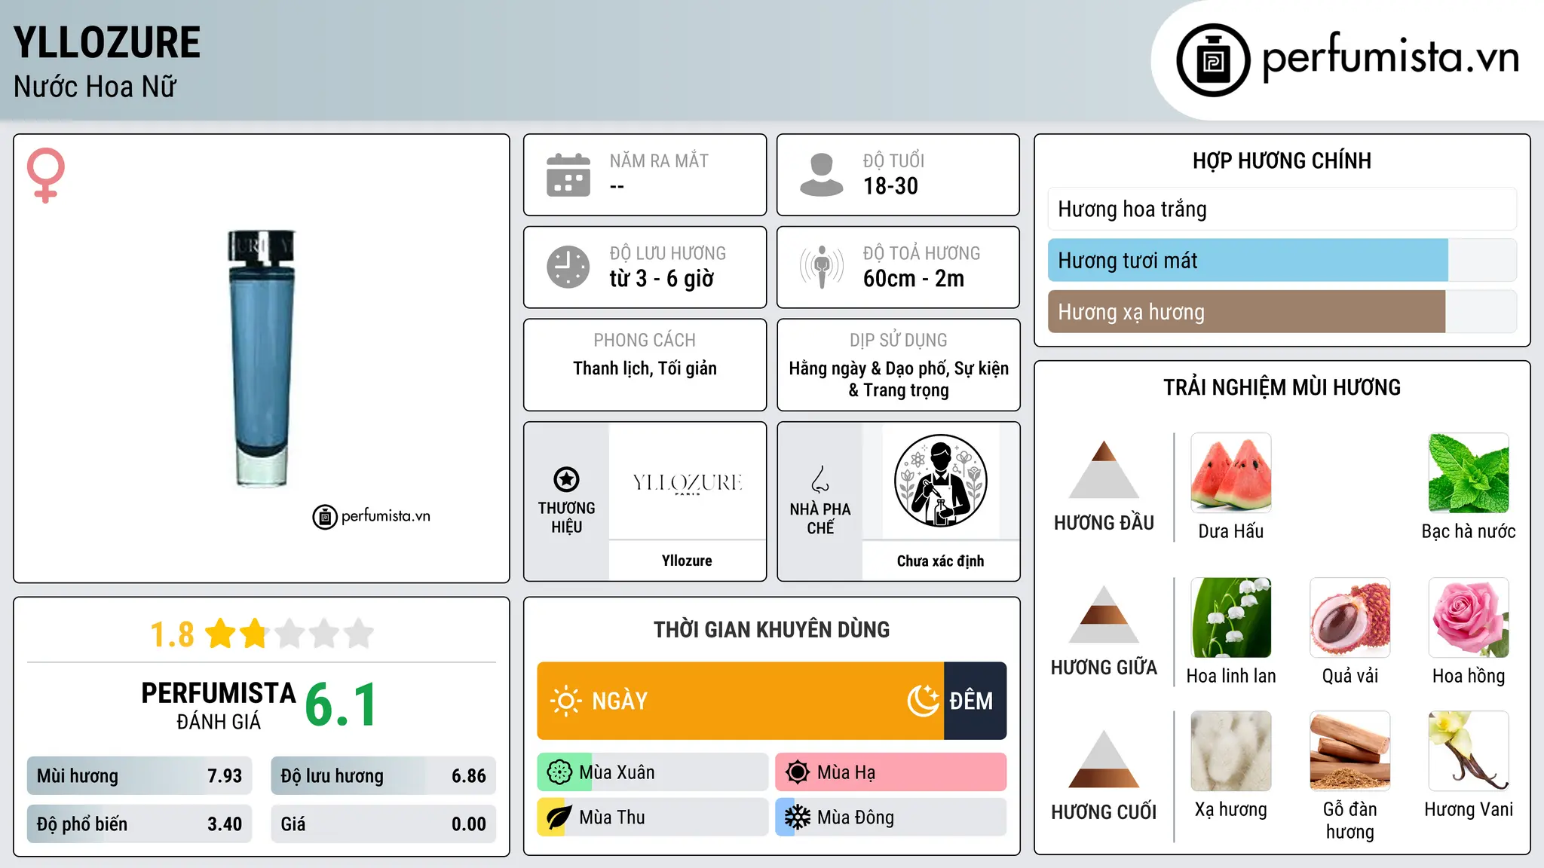Click the Hợp hương chính heading

click(1282, 160)
